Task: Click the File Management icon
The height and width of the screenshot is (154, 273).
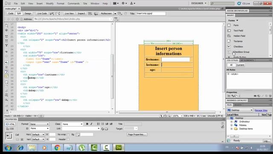Action: [90, 13]
